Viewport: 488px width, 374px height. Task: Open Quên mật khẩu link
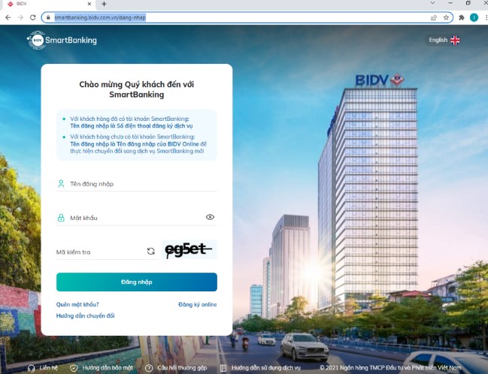tap(77, 304)
